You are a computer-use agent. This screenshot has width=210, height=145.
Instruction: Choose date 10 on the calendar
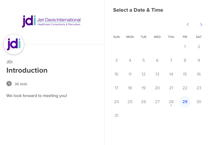pos(116,74)
